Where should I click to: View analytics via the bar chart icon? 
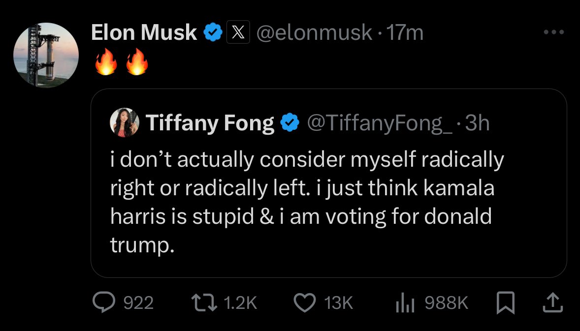pyautogui.click(x=405, y=302)
